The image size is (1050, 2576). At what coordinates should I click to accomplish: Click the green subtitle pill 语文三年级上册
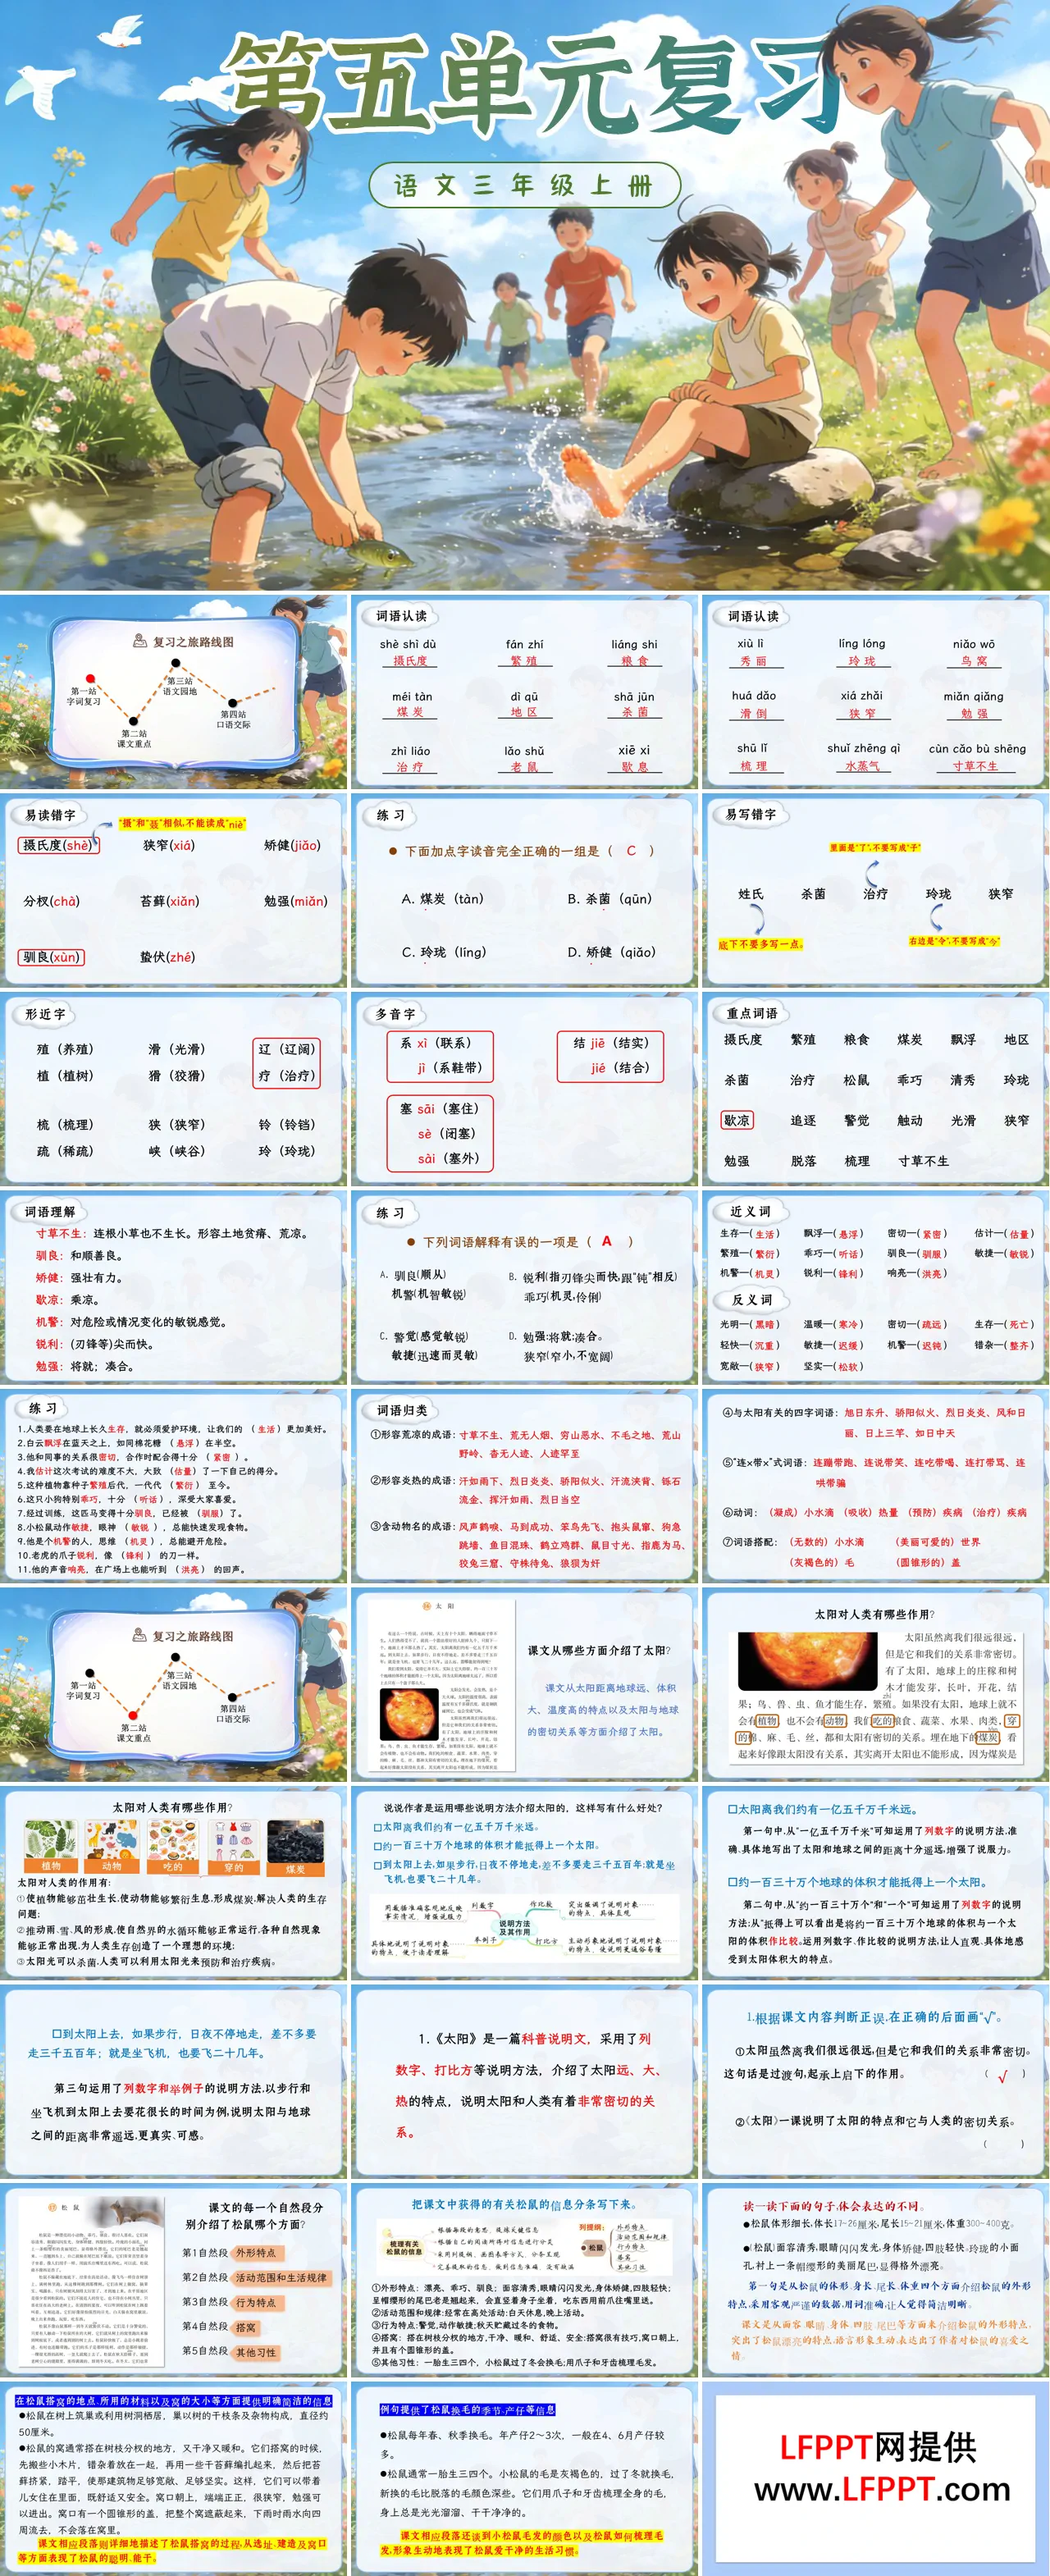[524, 185]
